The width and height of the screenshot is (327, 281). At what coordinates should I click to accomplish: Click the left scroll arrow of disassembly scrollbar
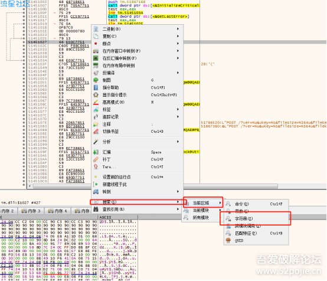pos(30,186)
